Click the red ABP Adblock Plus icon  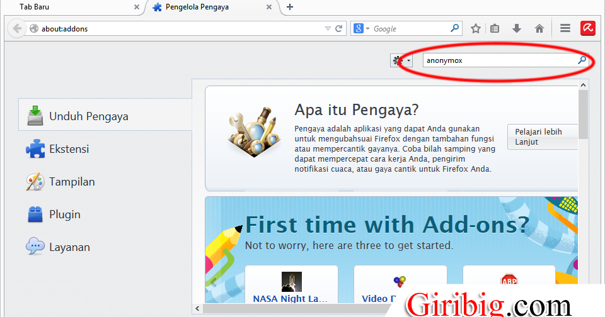[x=509, y=279]
